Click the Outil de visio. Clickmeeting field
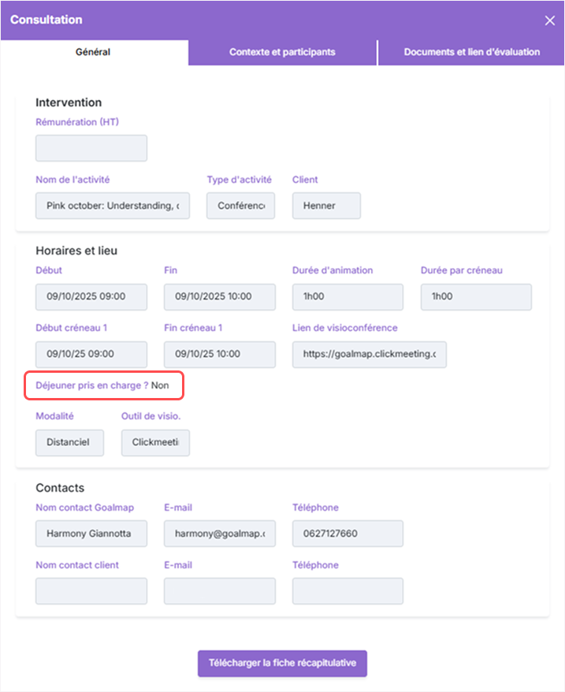The image size is (565, 692). [155, 443]
